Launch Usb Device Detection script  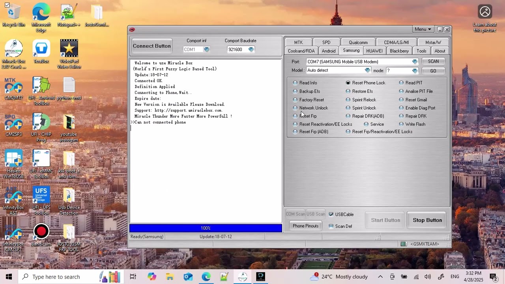point(69,201)
